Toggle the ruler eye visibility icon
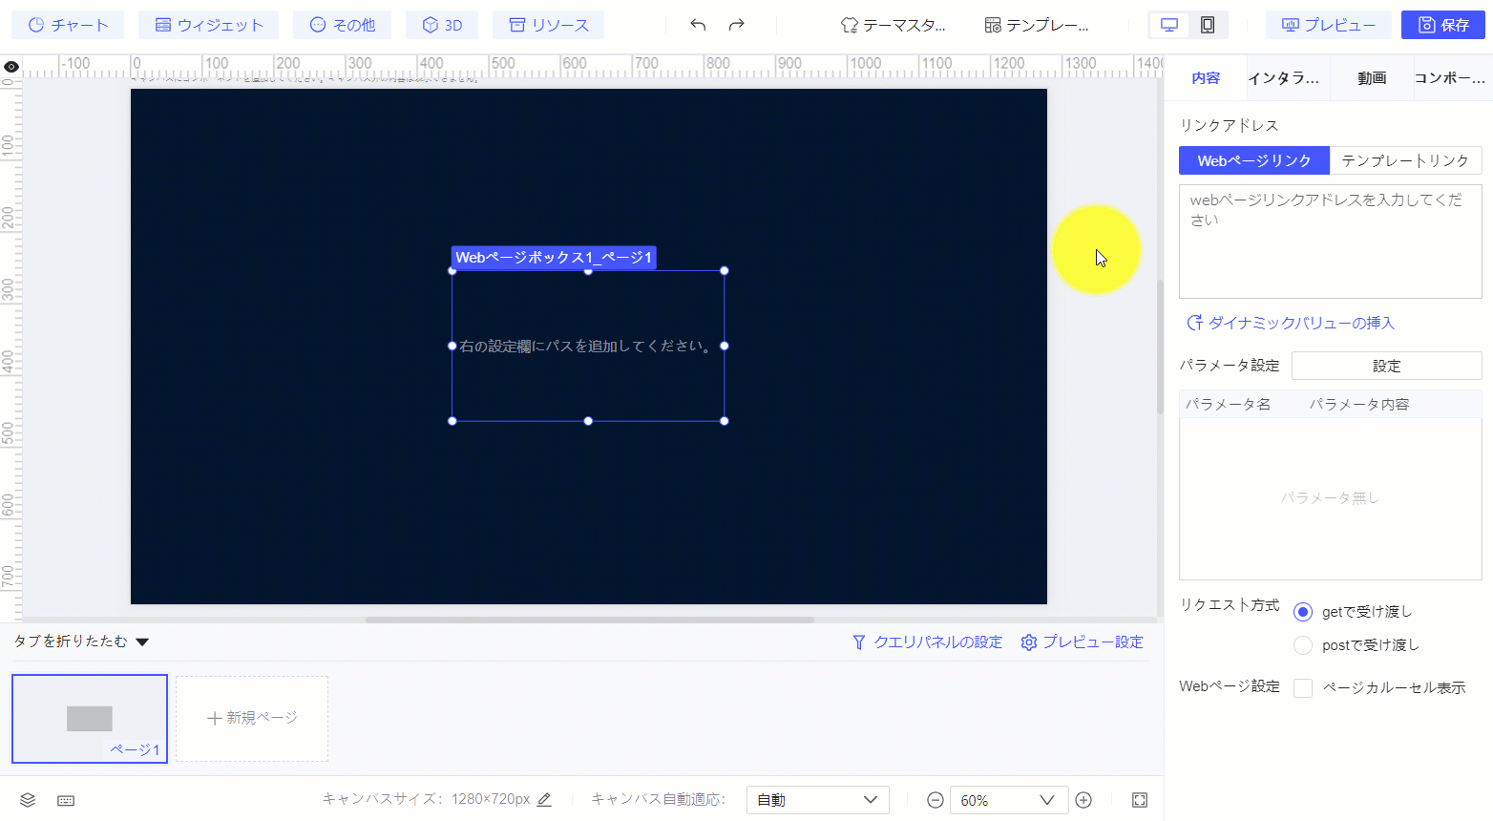The image size is (1493, 821). coord(11,67)
